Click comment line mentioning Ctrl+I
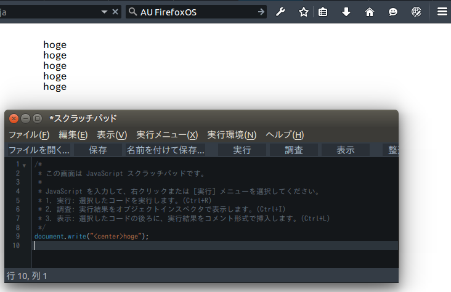The image size is (451, 292). pos(161,209)
